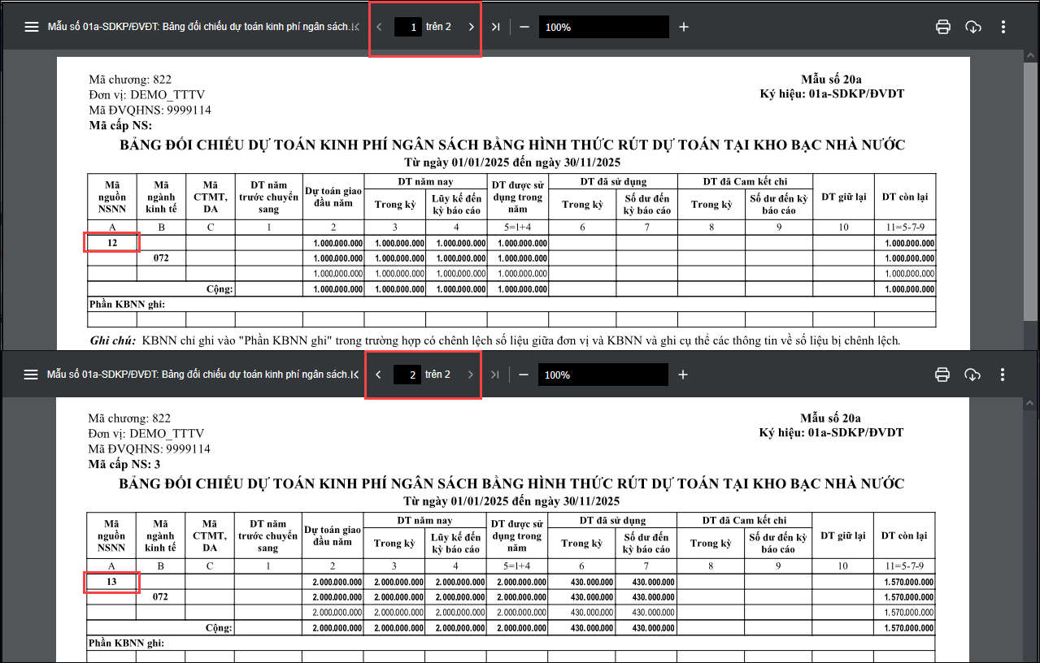The image size is (1040, 663).
Task: Click 'Mã chương: 822' on page 1
Action: tap(130, 80)
